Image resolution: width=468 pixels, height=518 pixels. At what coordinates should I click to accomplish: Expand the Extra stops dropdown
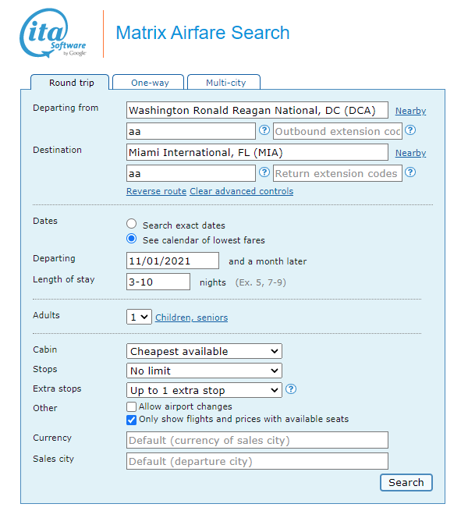coord(204,390)
